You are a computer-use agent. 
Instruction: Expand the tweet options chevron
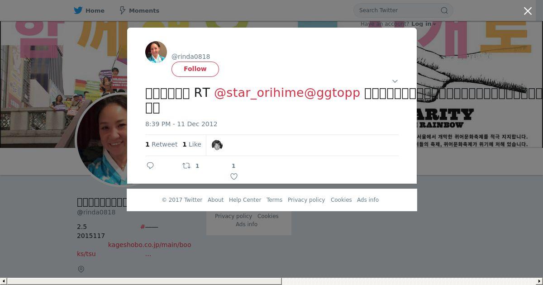395,81
